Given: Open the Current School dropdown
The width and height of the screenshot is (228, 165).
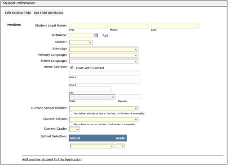Looking at the screenshot, I should coord(104,119).
